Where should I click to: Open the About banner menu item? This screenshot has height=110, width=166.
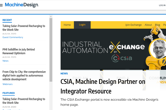click(x=148, y=25)
